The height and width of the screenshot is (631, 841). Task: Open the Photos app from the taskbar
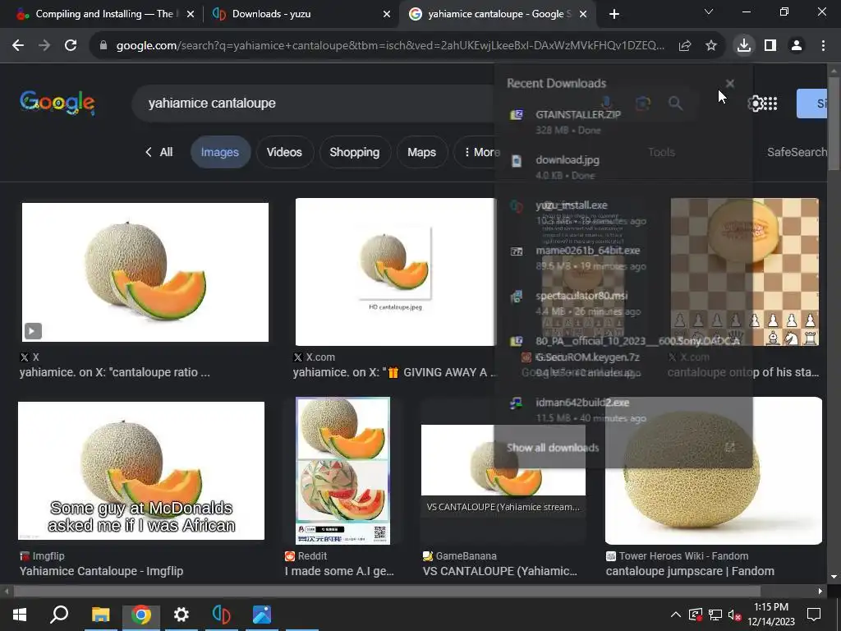point(262,615)
